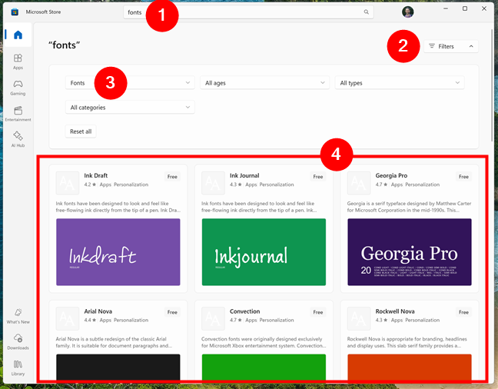
Task: Click the Rockwell Nova title
Action: pyautogui.click(x=395, y=311)
